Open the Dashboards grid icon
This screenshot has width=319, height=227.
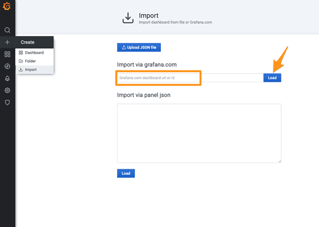(7, 54)
